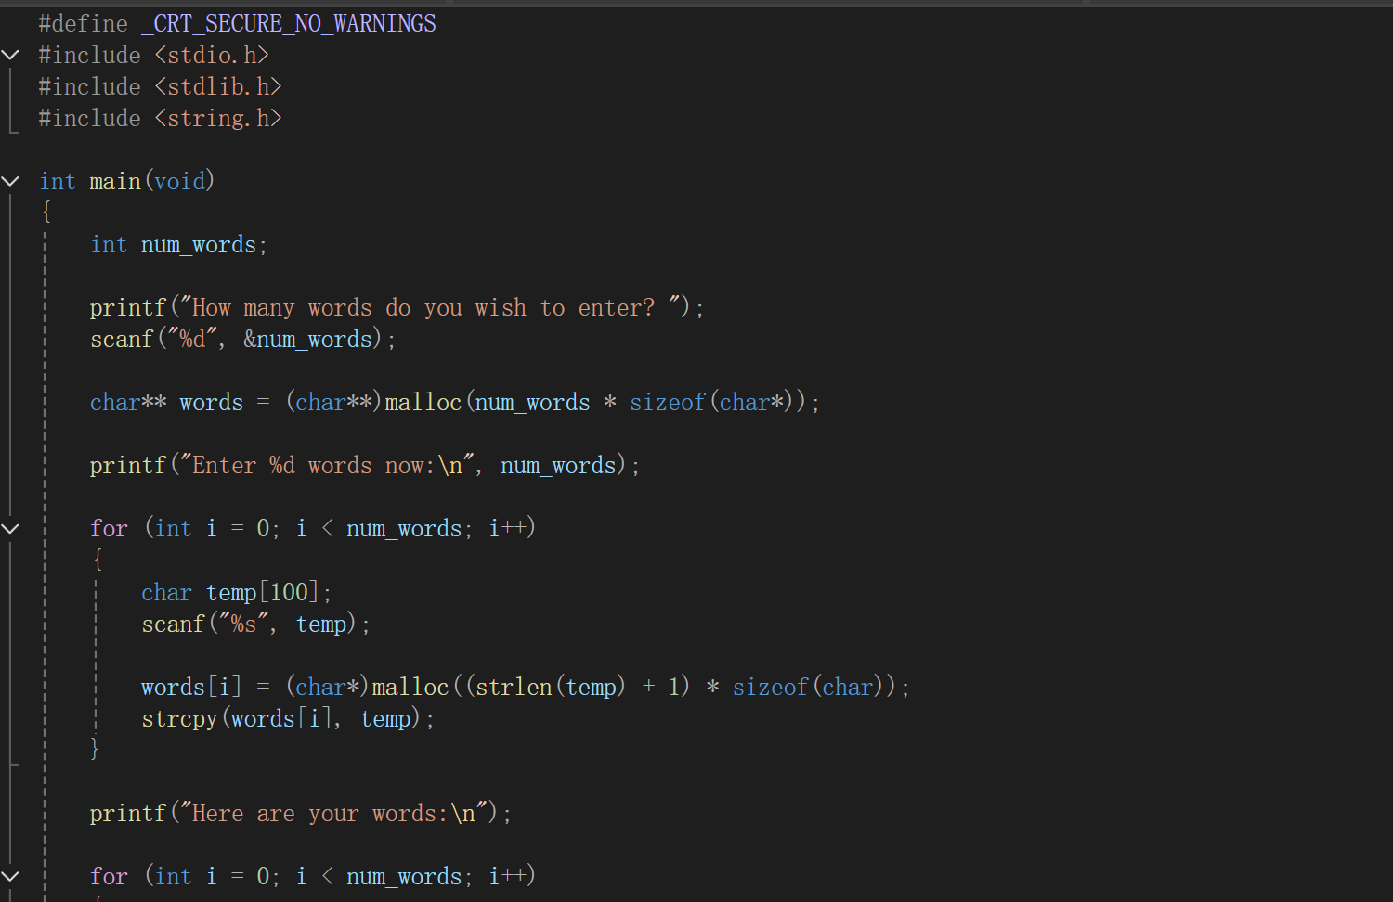The width and height of the screenshot is (1393, 902).
Task: Click sizeof in the sizeof(char) expression
Action: (771, 688)
